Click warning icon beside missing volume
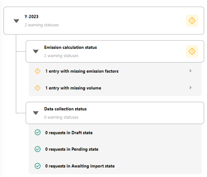The image size is (207, 177). 38,88
